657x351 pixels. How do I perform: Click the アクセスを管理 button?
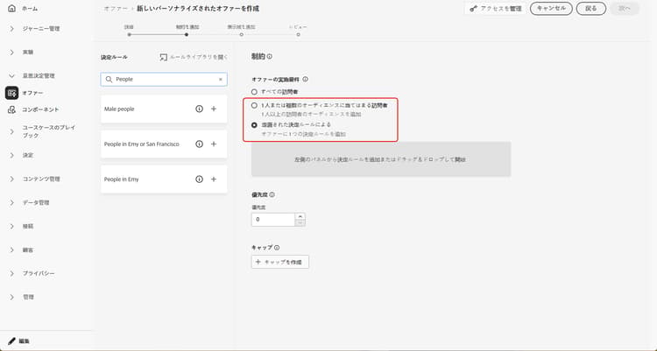[495, 9]
